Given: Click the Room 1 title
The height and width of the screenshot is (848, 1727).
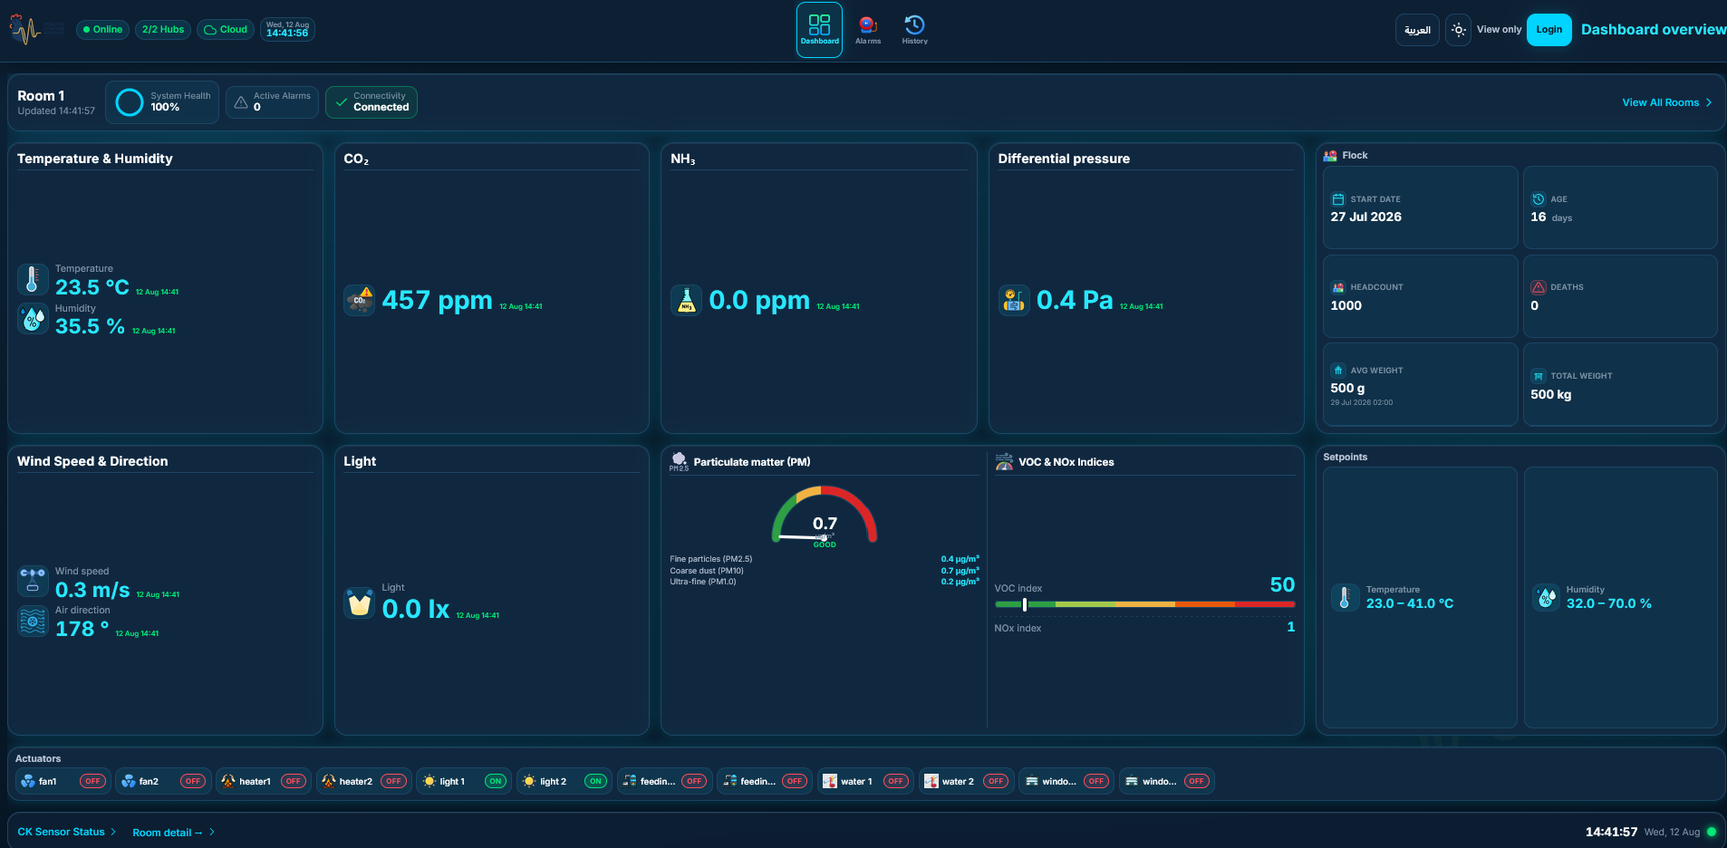Looking at the screenshot, I should [41, 96].
